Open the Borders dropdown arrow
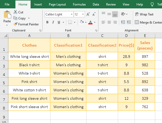162x123 pixels. click(x=74, y=22)
